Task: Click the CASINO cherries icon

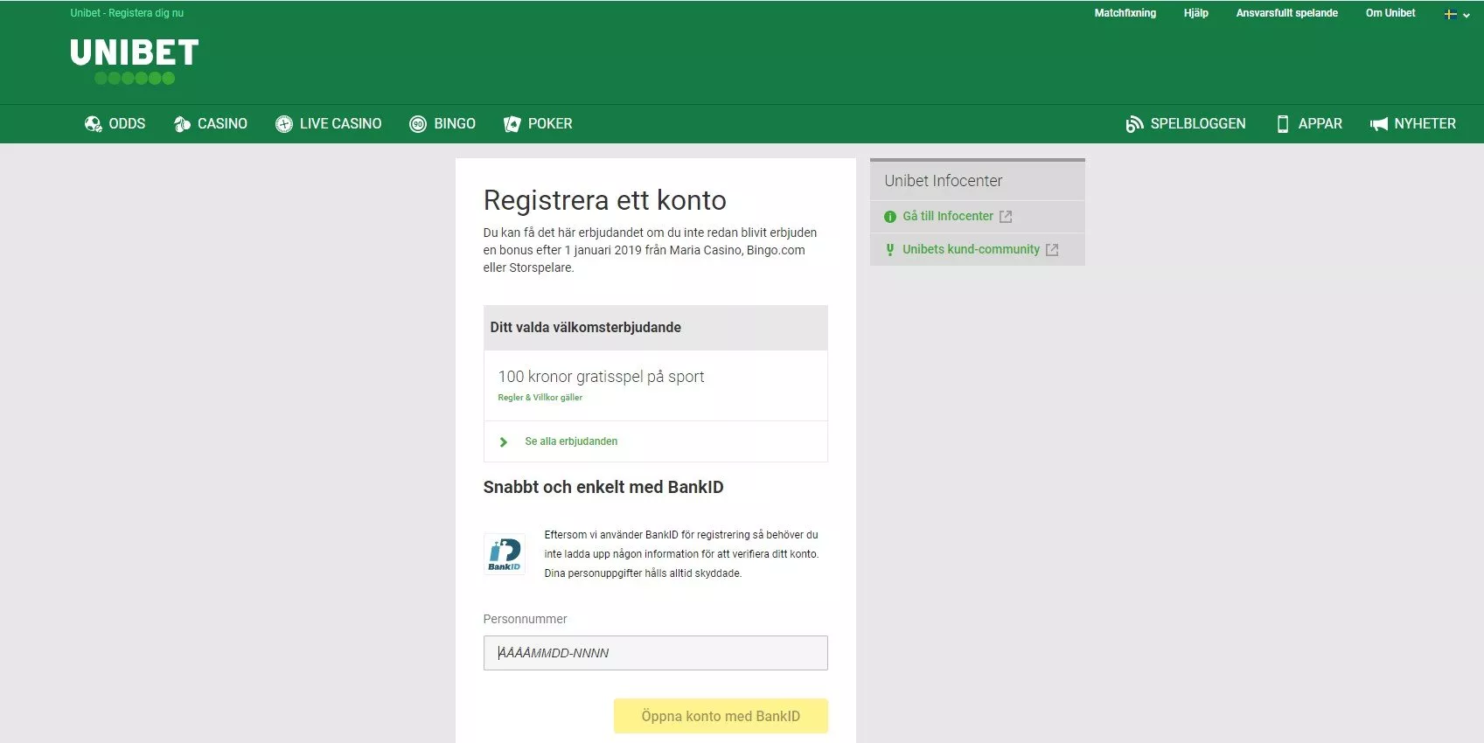Action: click(x=182, y=124)
